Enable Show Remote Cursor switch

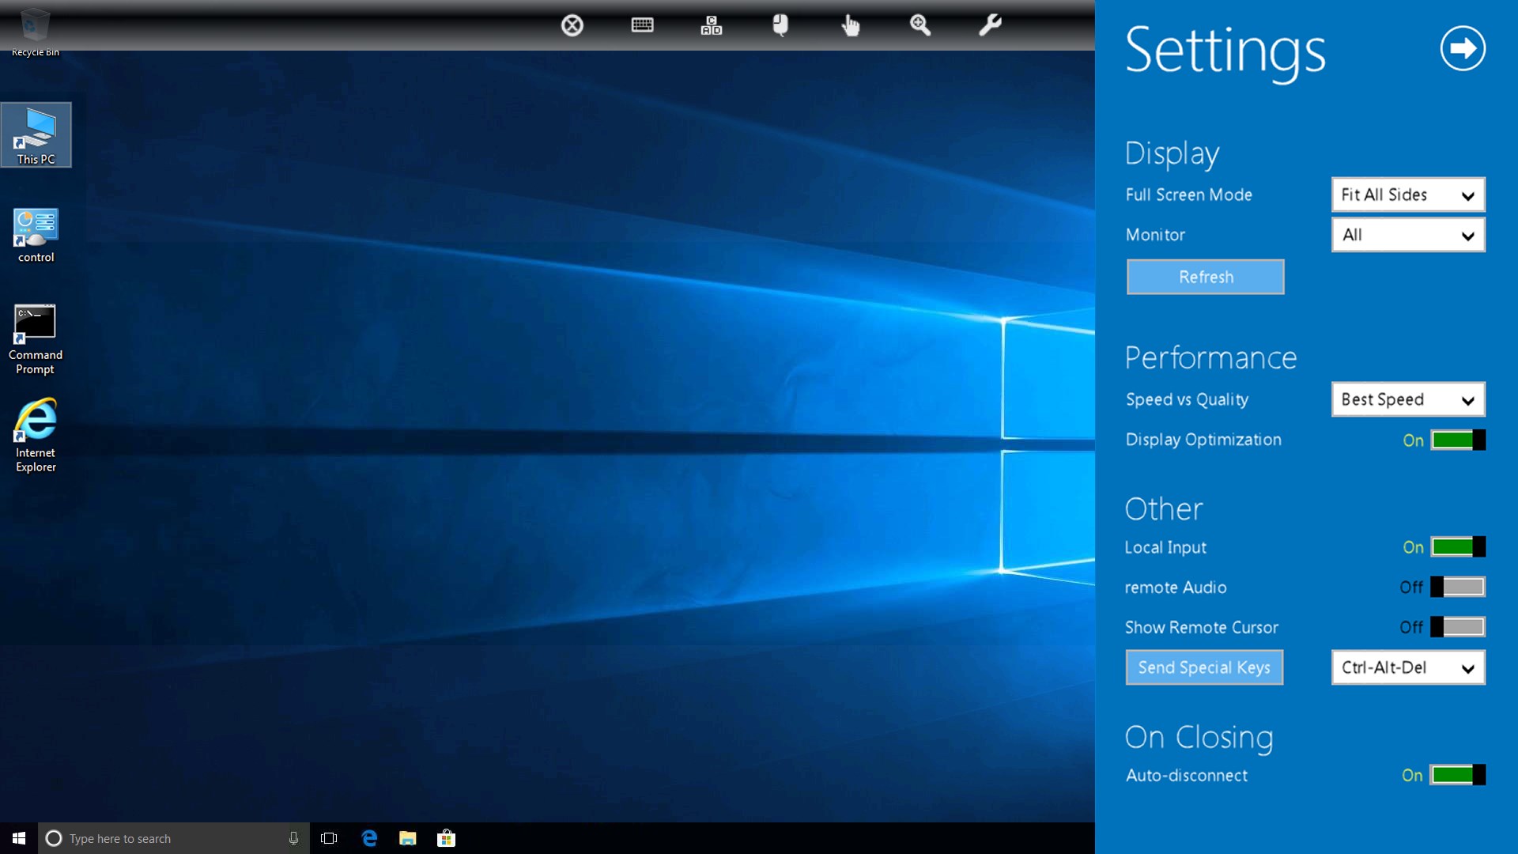pos(1458,627)
